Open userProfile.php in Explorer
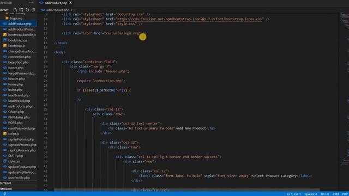The height and width of the screenshot is (196, 349). click(x=19, y=177)
